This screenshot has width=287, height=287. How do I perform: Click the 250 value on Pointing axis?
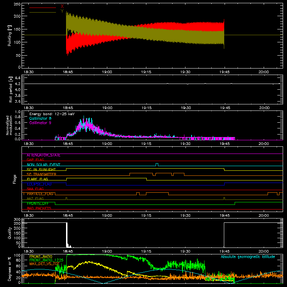17,4
